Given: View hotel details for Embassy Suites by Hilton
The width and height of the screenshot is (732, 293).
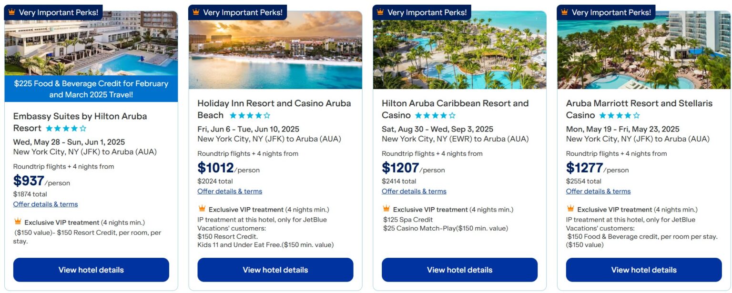Looking at the screenshot, I should (91, 270).
